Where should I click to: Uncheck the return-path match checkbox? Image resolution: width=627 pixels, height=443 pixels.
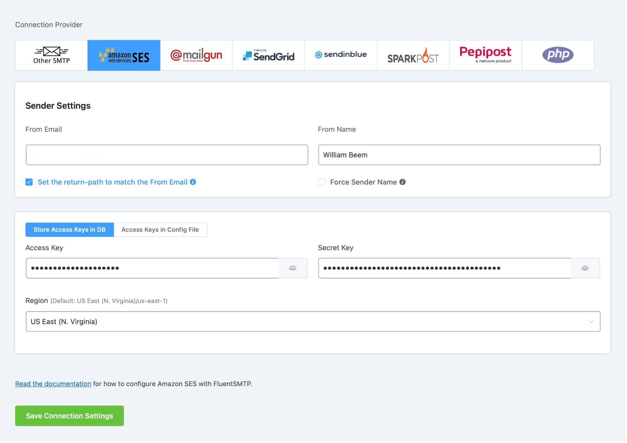[x=29, y=182]
